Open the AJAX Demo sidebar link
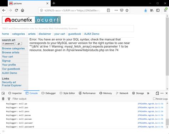Image resolution: width=169 pixels, height=134 pixels. coord(10,73)
